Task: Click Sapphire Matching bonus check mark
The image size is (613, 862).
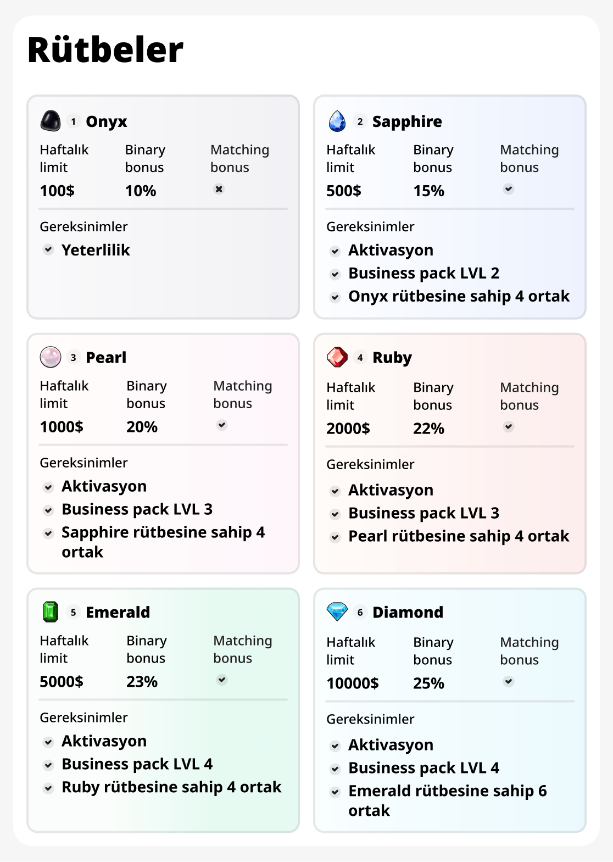Action: click(509, 189)
